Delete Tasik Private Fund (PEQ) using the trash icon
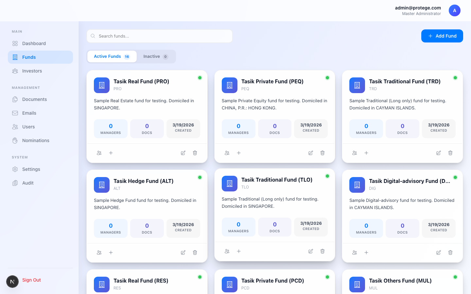The image size is (471, 294). coord(323,153)
